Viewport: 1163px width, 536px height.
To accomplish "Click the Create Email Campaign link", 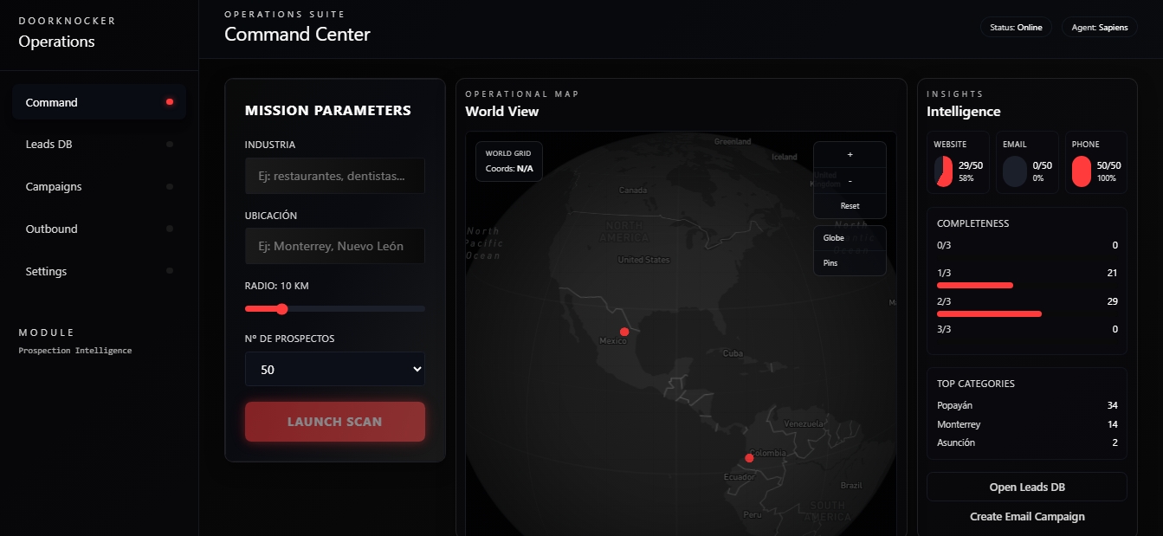I will [x=1027, y=517].
